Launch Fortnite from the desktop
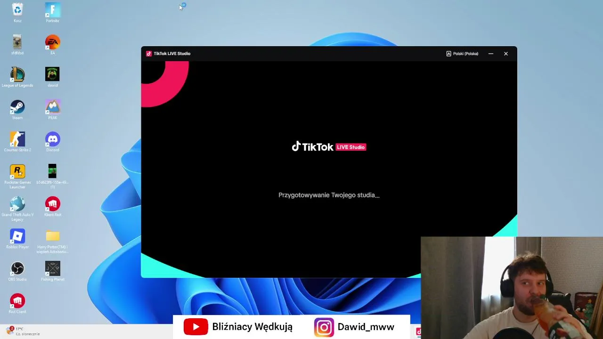The height and width of the screenshot is (339, 603). (52, 13)
